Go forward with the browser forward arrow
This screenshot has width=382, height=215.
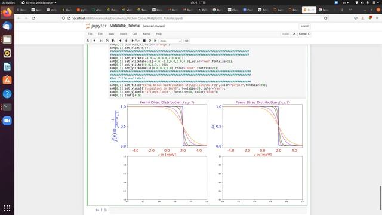click(26, 19)
